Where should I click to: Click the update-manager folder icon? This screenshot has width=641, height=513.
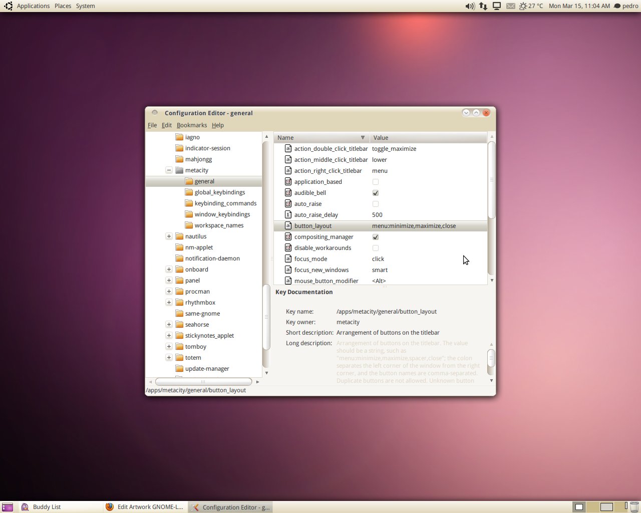179,368
